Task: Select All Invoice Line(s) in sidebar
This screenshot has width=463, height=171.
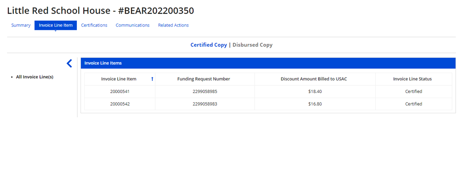Action: (35, 77)
